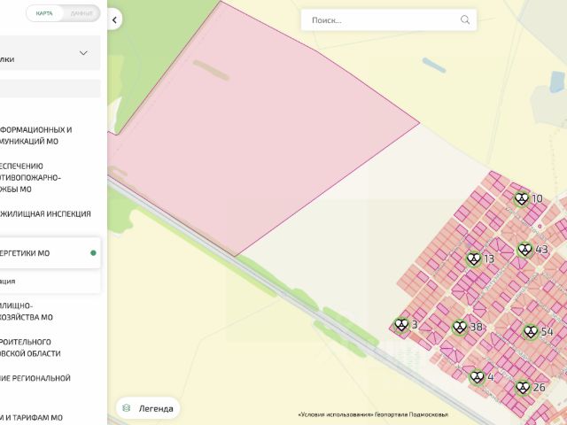Switch to the КАРТА view

[x=45, y=13]
